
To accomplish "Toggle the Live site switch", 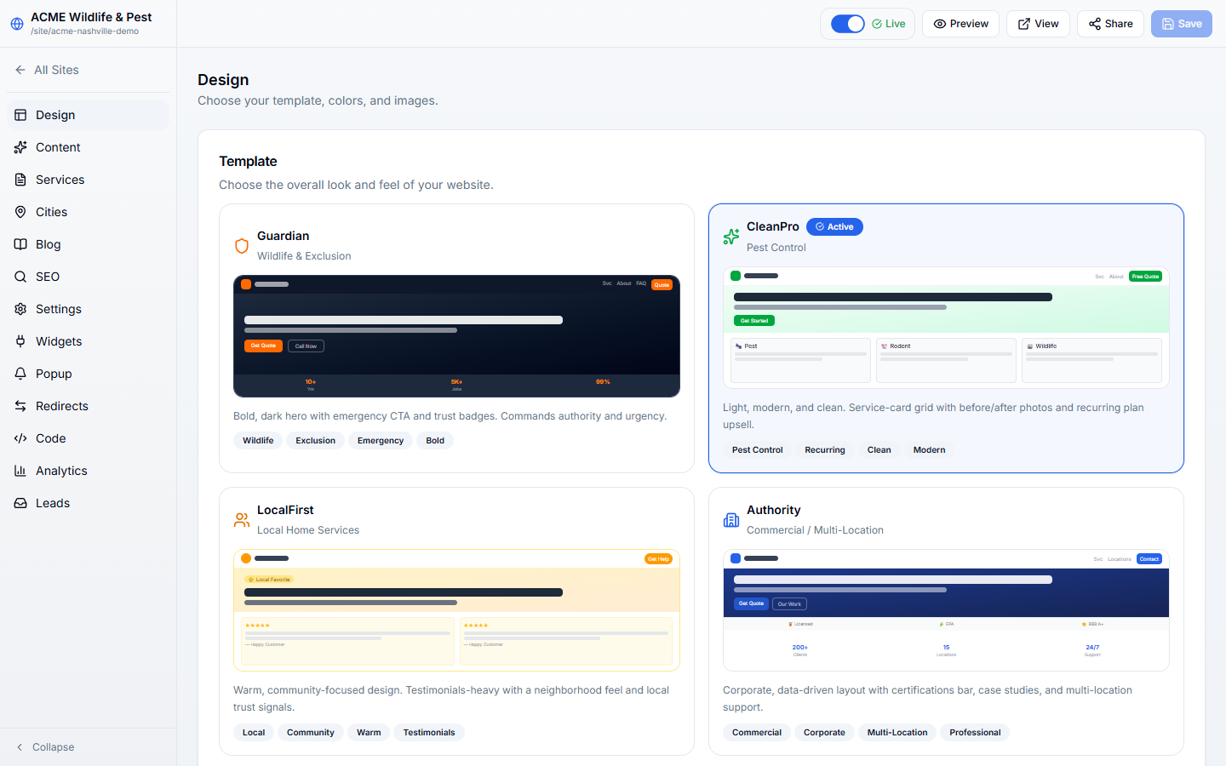I will 847,24.
